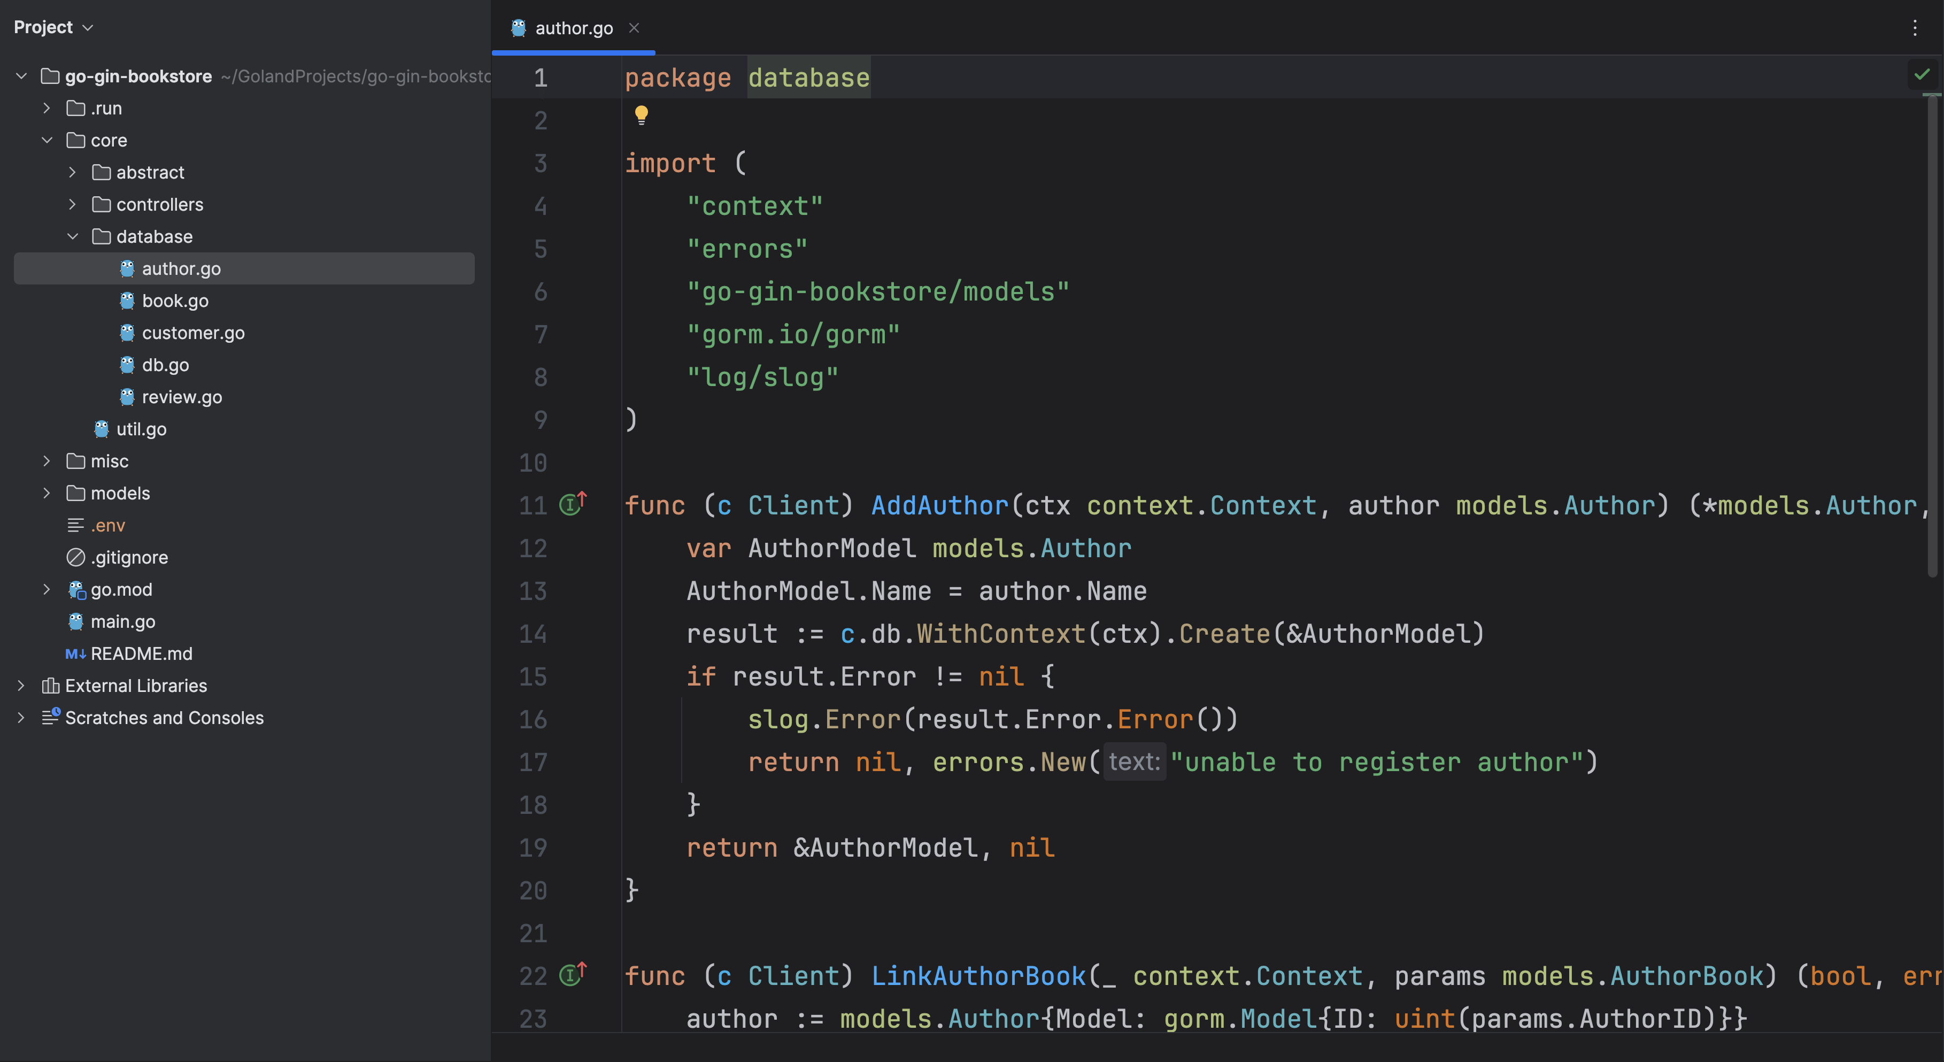The height and width of the screenshot is (1062, 1944).
Task: Click the green inspection checkmark widget
Action: pyautogui.click(x=1922, y=74)
